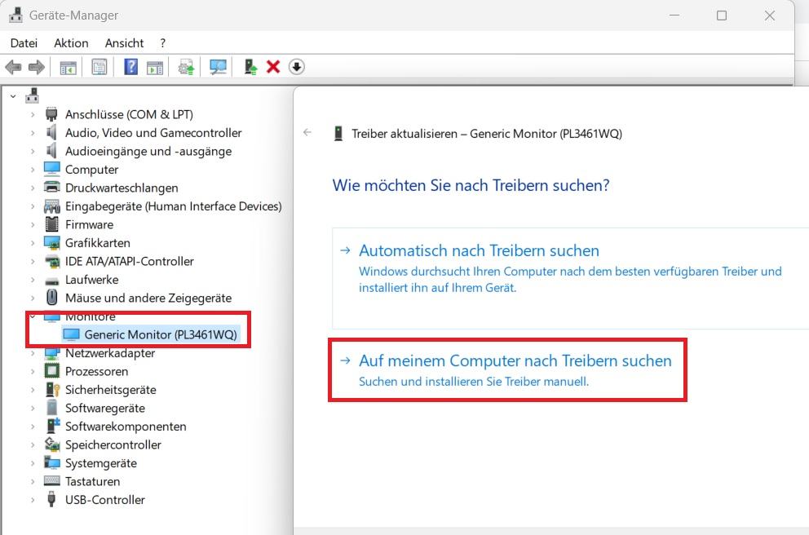Expand the Eingabegeräte (Human Interface Devices) chevron

click(x=33, y=206)
